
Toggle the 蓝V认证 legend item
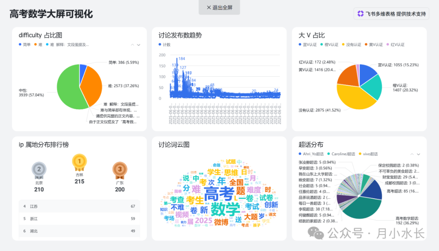[x=307, y=43]
